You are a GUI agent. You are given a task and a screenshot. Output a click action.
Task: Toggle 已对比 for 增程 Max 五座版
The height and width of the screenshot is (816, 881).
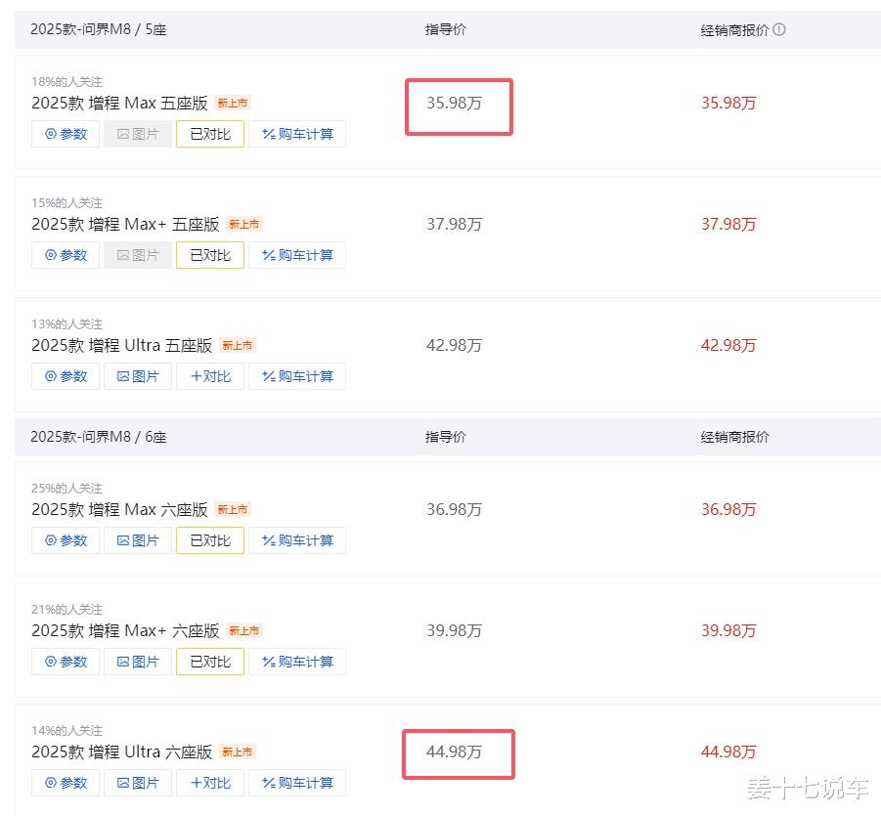point(210,134)
